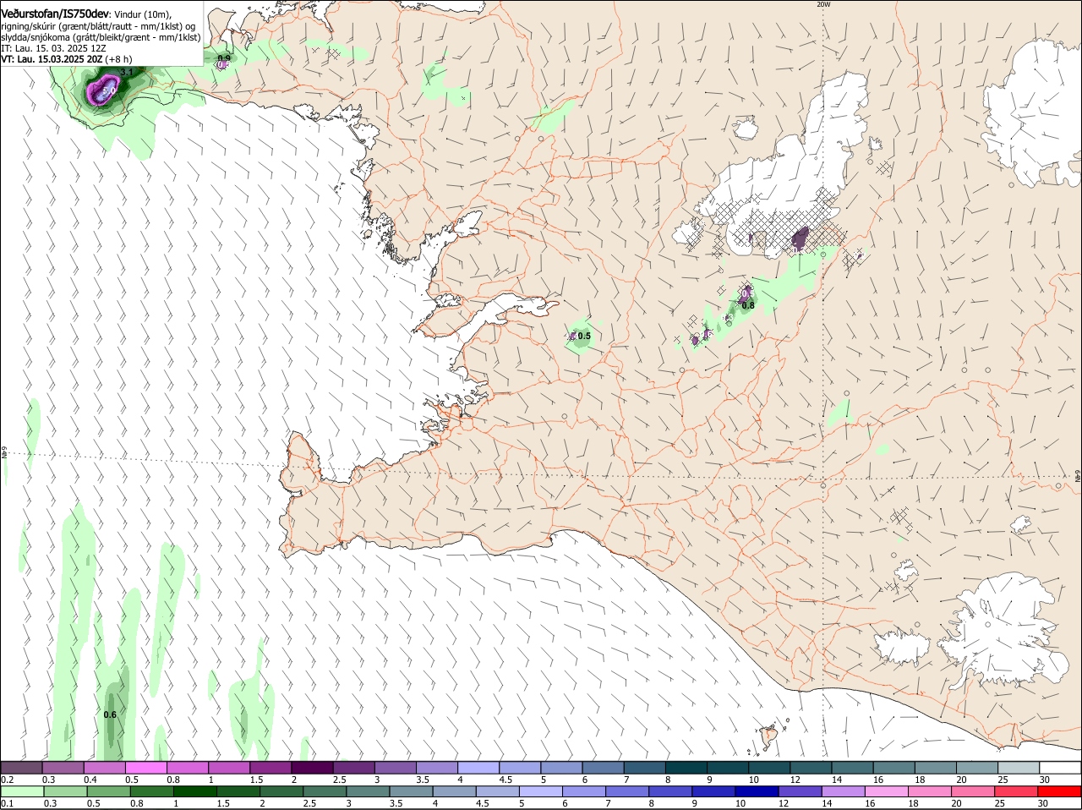Click the pale mint swatch above 0.1, lower legend
1082x810 pixels.
coord(22,791)
